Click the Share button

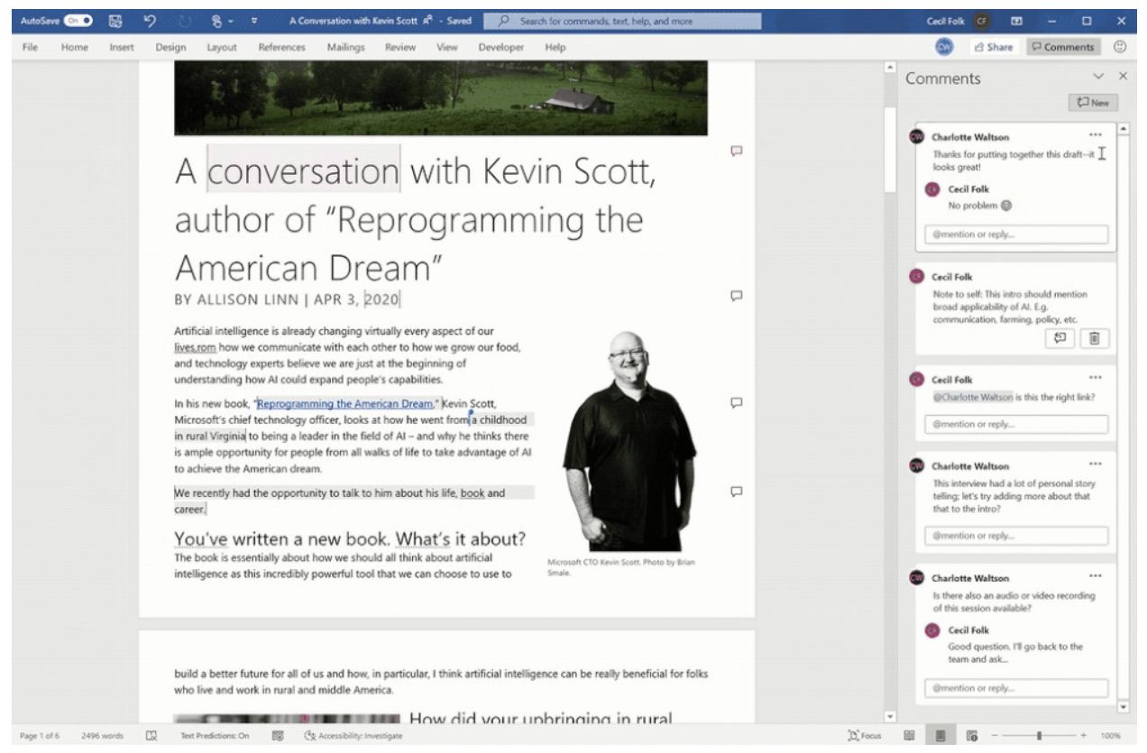pyautogui.click(x=993, y=47)
